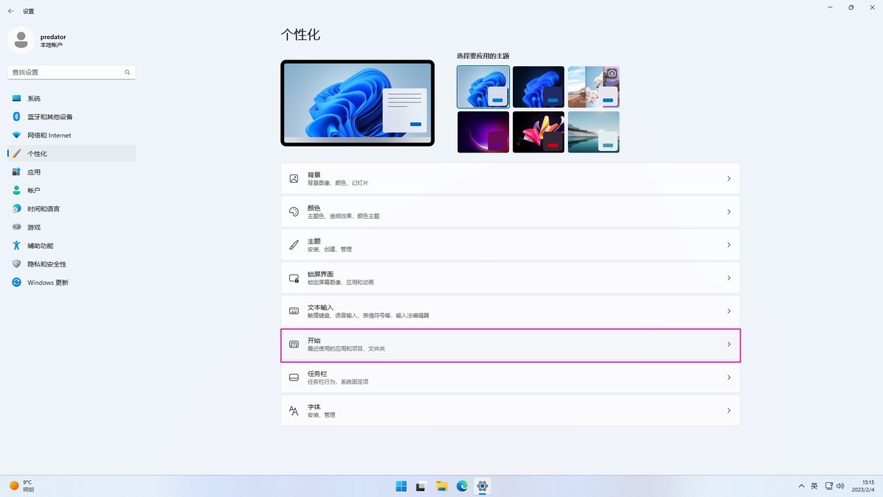Choose the pink flower theme

click(x=538, y=132)
